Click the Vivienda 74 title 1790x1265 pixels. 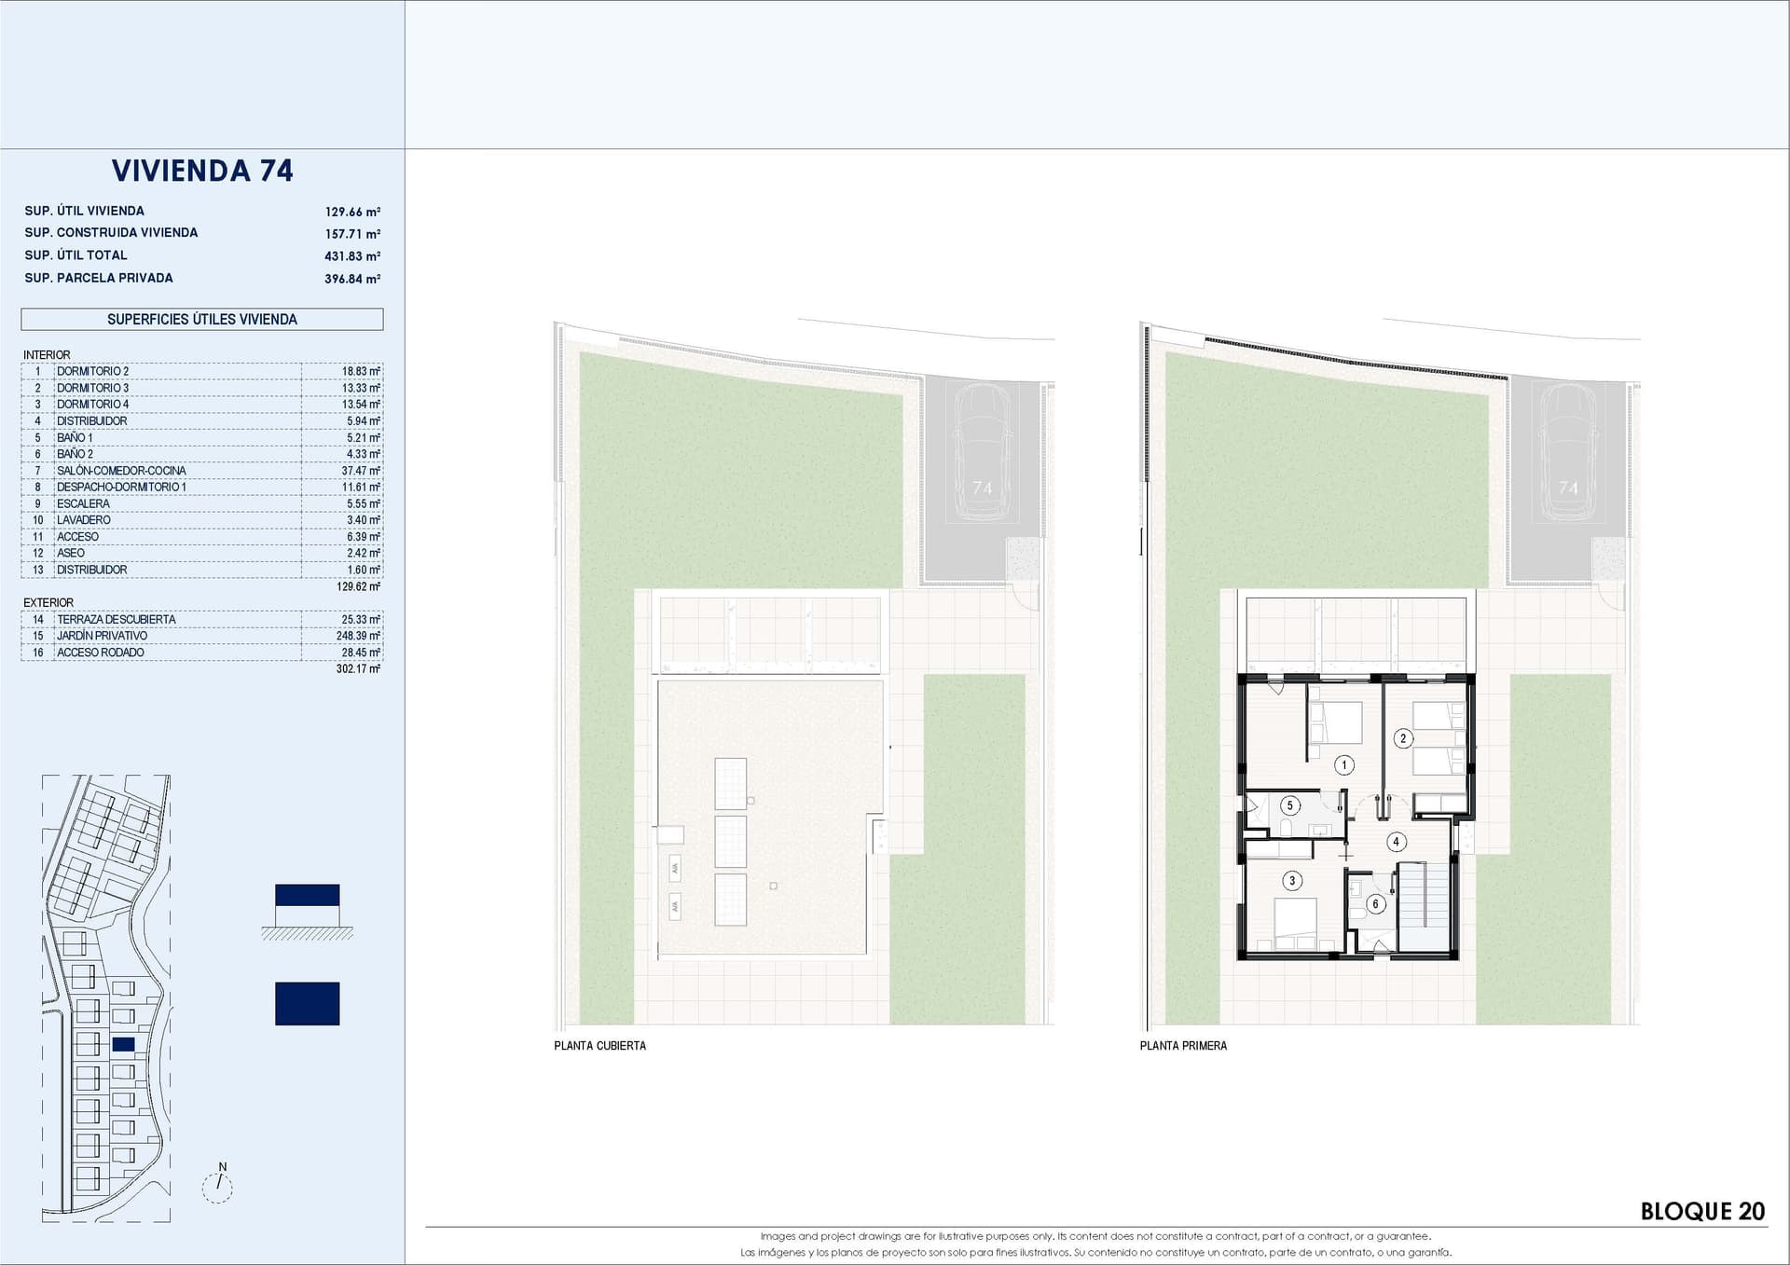(x=202, y=171)
